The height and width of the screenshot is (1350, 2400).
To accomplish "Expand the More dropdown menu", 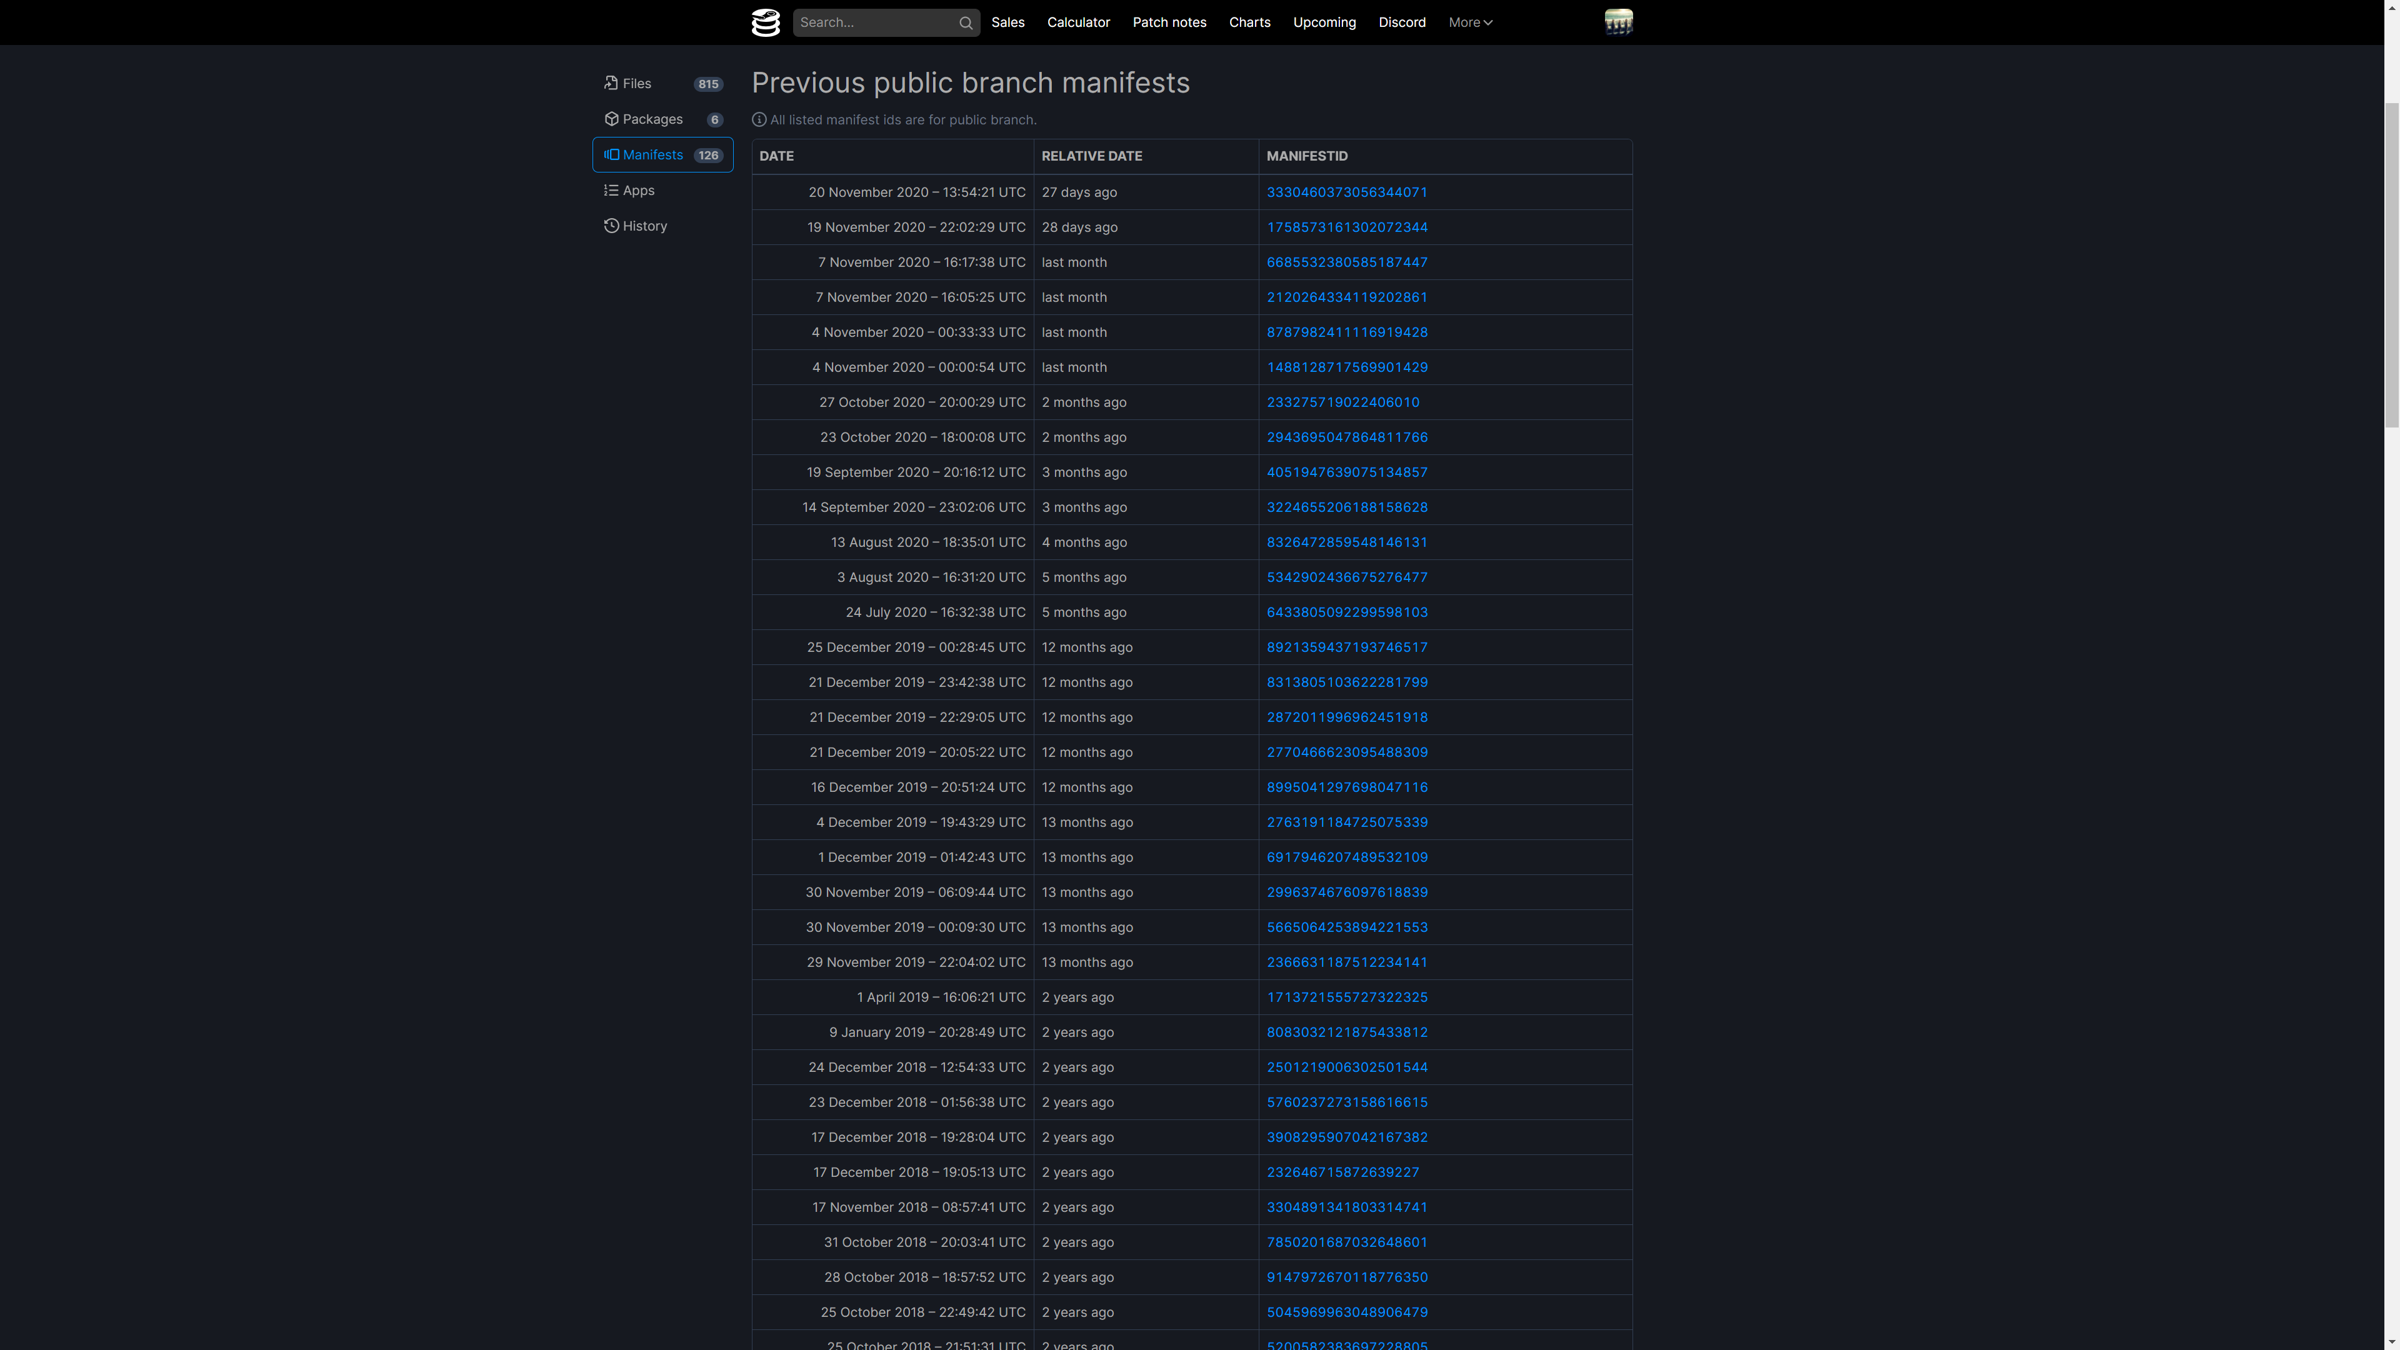I will (x=1469, y=22).
